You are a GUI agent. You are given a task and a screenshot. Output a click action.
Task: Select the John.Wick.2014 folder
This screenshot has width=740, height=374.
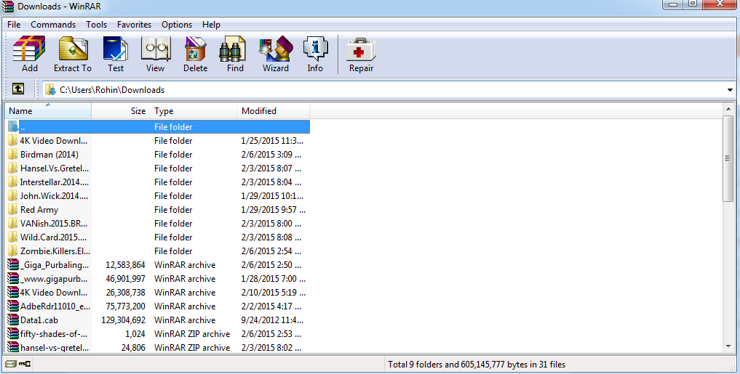tap(55, 196)
